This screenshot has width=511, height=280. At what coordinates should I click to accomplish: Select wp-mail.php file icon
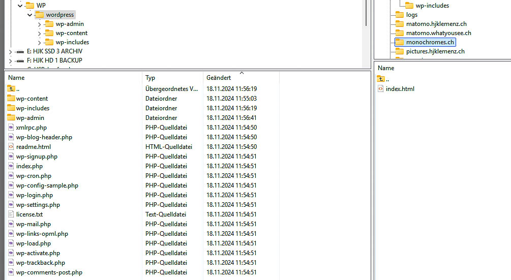point(11,224)
